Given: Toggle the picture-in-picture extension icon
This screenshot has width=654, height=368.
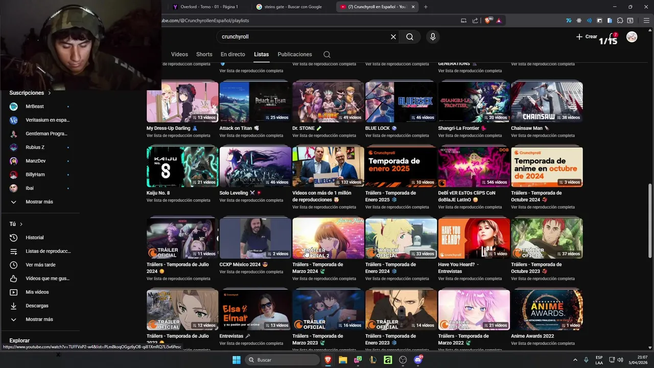Looking at the screenshot, I should tap(599, 20).
